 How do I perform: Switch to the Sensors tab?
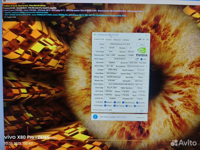(109, 40)
